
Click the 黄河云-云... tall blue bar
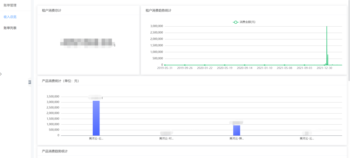pos(96,118)
